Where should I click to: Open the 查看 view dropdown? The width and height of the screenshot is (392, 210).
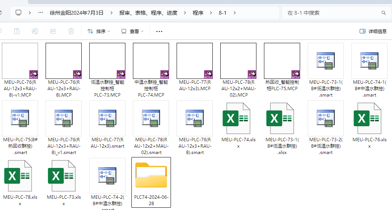pyautogui.click(x=133, y=31)
